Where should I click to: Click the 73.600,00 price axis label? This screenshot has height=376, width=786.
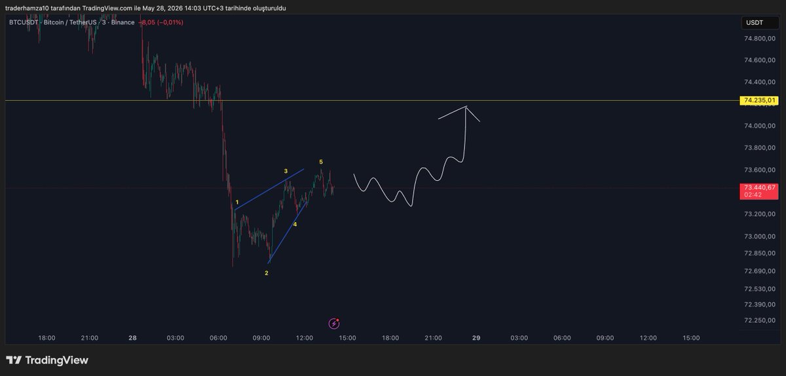[x=760, y=170]
